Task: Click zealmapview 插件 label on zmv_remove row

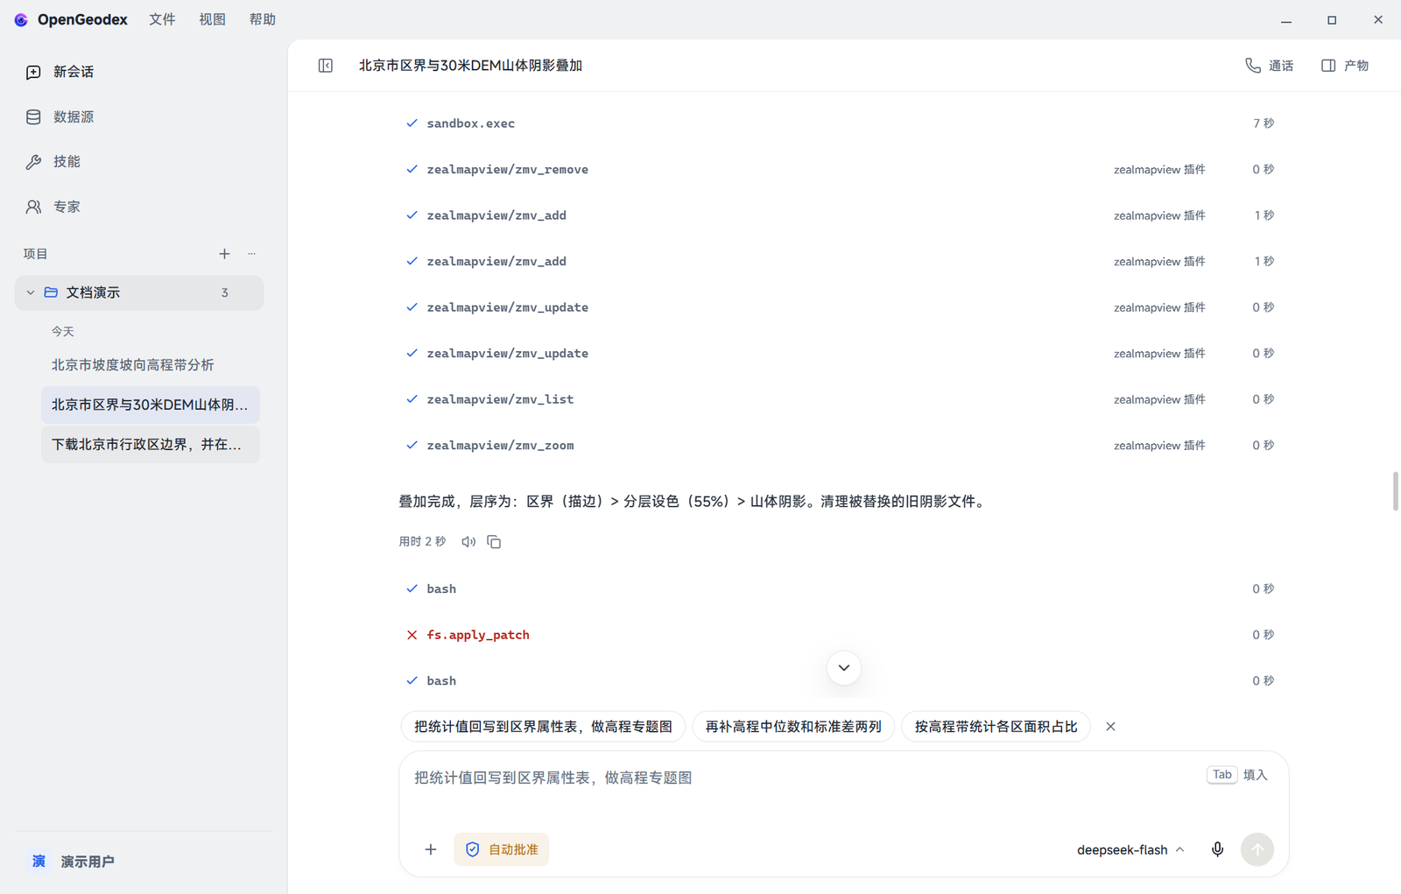Action: tap(1159, 170)
